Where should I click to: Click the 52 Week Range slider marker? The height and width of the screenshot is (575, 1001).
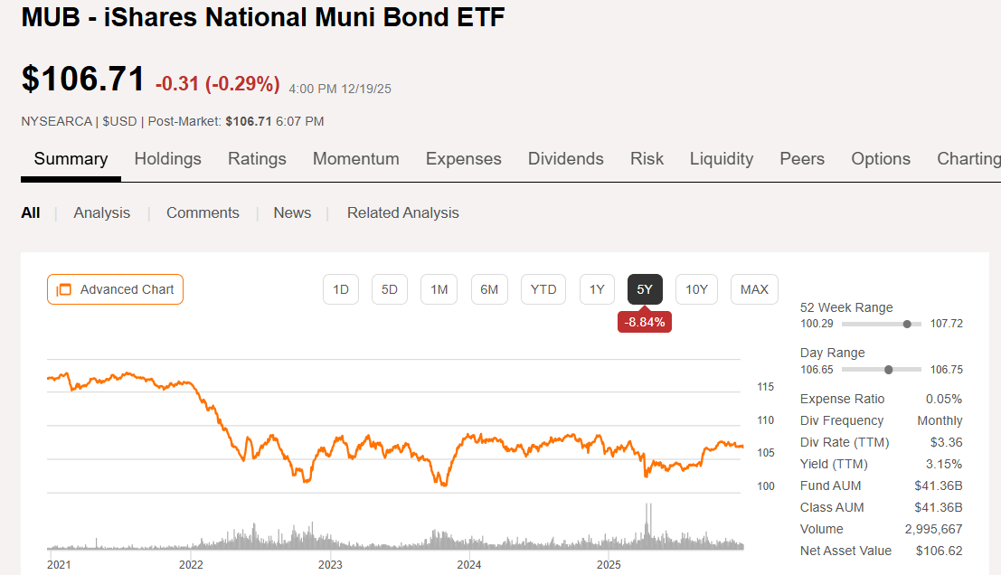[x=907, y=324]
